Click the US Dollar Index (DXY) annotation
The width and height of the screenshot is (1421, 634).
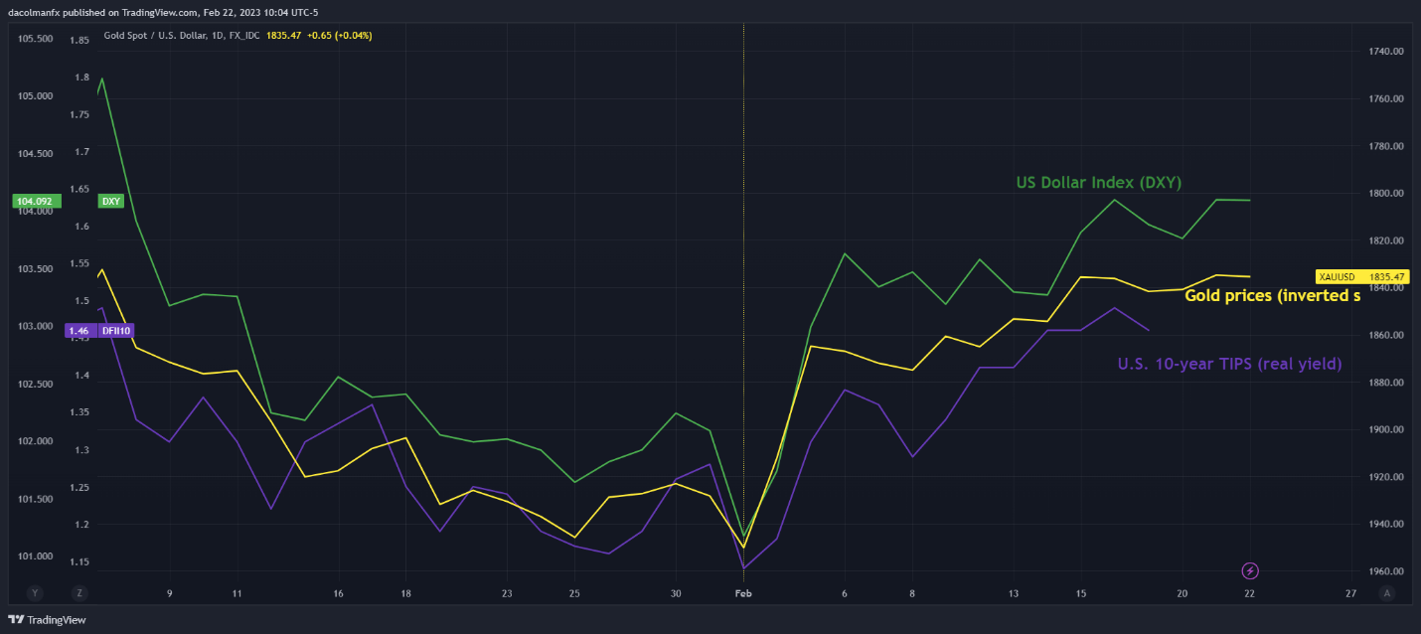point(1098,182)
